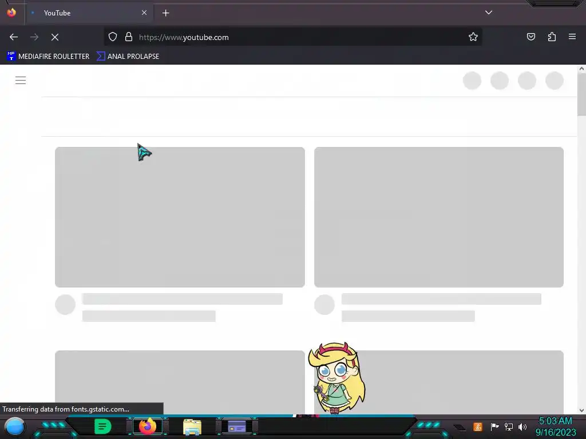Open the purple window app on taskbar

(x=237, y=426)
